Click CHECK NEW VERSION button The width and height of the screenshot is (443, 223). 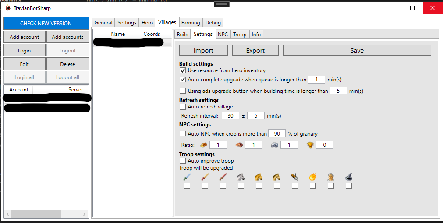tap(46, 24)
